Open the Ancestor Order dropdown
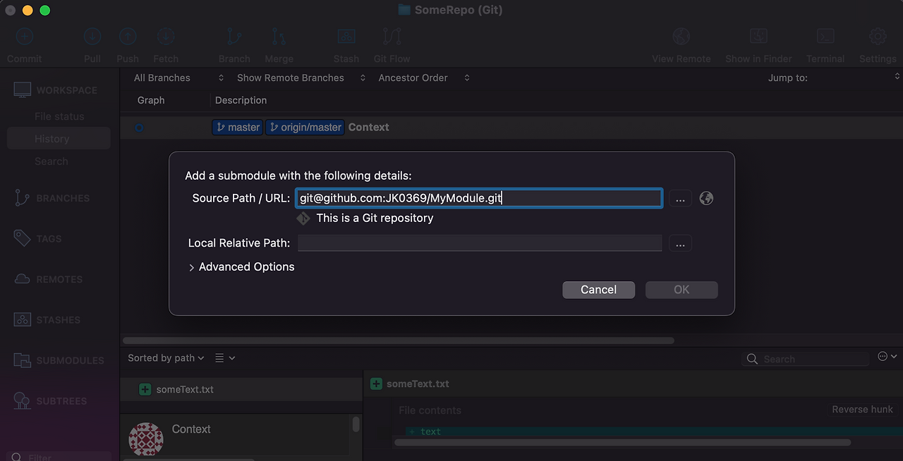Viewport: 903px width, 461px height. pos(424,78)
